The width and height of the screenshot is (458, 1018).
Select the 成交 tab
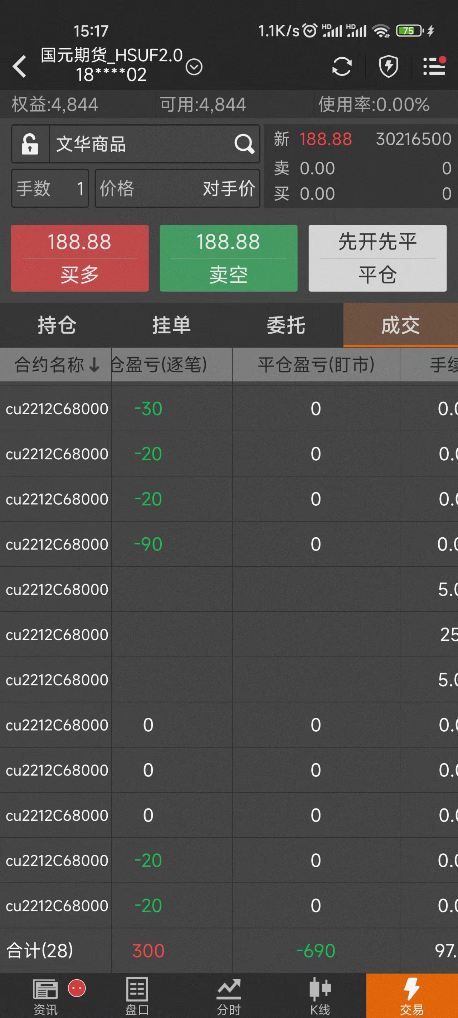(x=401, y=325)
